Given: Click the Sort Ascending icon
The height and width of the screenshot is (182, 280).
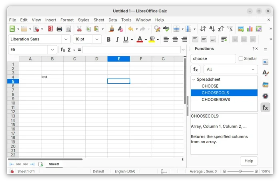Looking at the screenshot, I should click(x=212, y=29).
